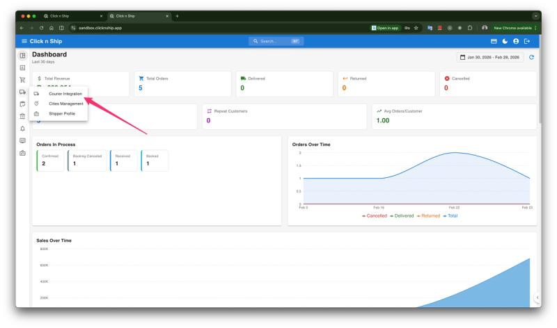Click the Click n Ship logo text
557x328 pixels.
click(46, 41)
